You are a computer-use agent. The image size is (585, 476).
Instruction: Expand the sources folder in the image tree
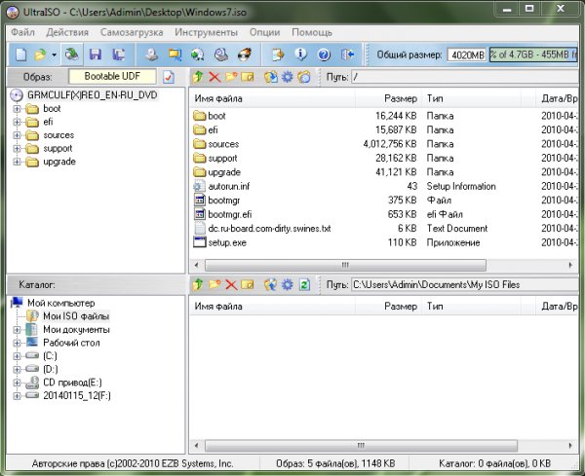point(17,135)
